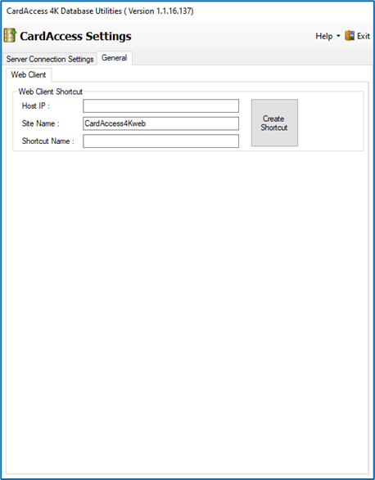Open the Help dropdown menu
The width and height of the screenshot is (375, 480).
(x=328, y=36)
